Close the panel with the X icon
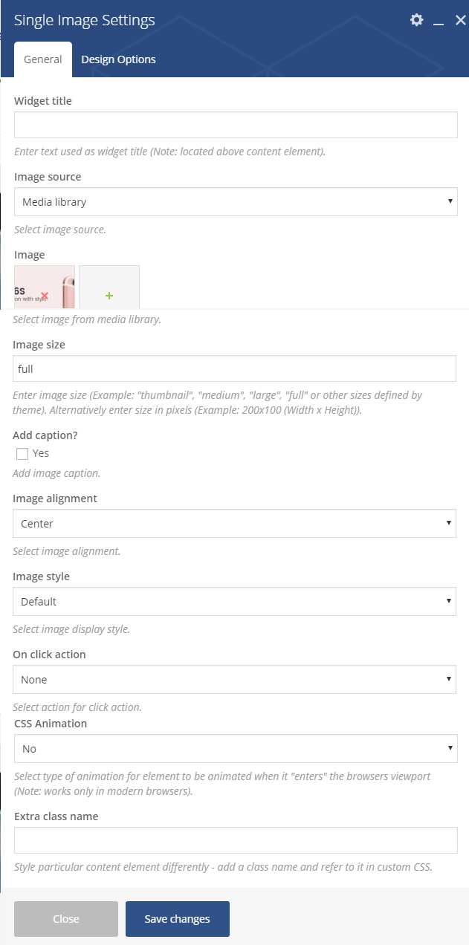Viewport: 469px width, 945px height. pos(460,20)
